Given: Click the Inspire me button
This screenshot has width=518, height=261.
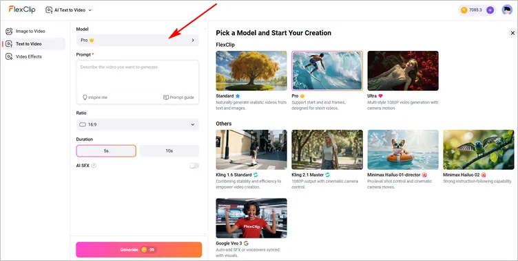Looking at the screenshot, I should pos(95,98).
